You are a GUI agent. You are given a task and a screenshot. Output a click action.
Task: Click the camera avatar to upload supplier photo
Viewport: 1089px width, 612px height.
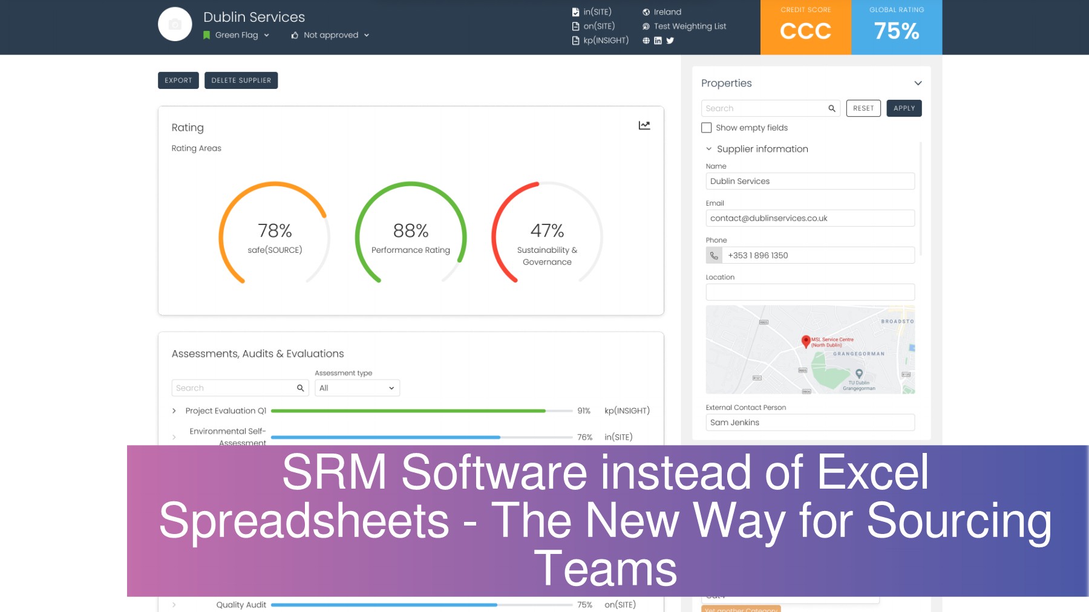[174, 24]
